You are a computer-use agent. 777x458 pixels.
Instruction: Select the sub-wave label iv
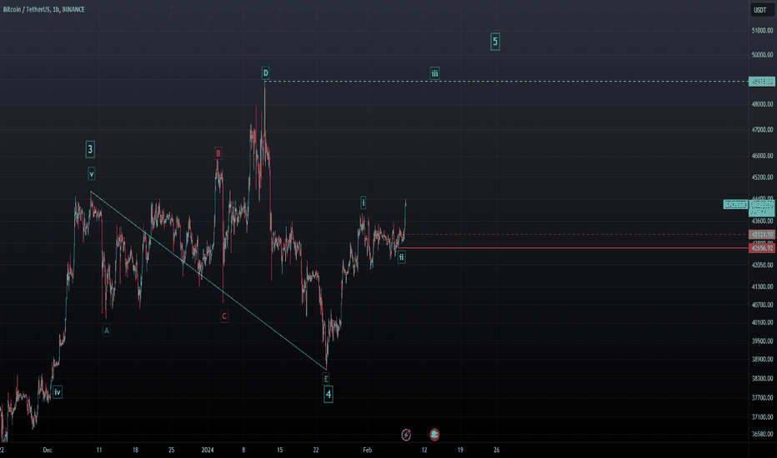[58, 392]
